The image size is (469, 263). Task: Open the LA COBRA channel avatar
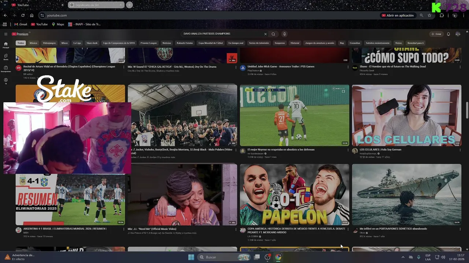[x=243, y=230]
